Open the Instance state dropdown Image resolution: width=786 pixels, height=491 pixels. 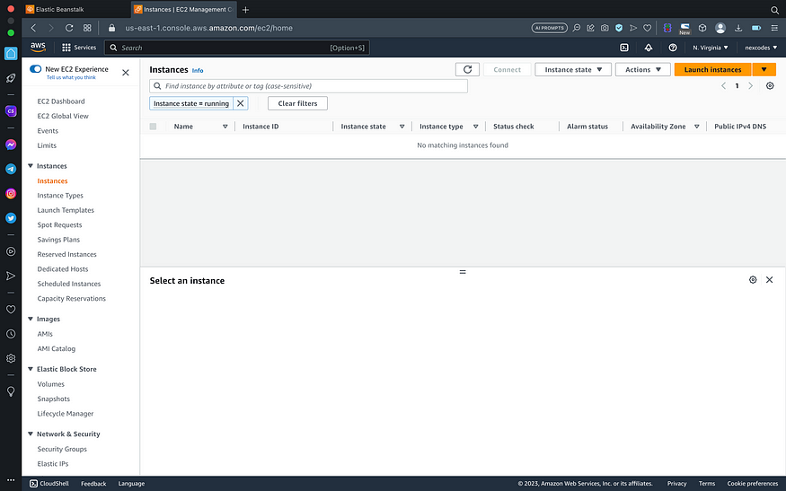click(573, 70)
